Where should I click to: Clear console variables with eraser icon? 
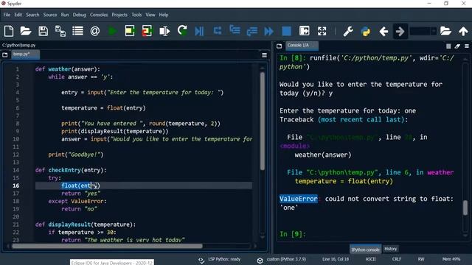457,46
